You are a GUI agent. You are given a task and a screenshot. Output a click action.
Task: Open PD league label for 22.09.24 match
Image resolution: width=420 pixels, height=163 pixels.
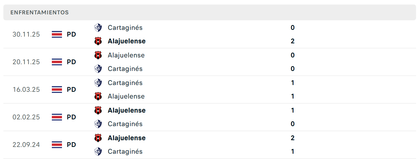pos(72,145)
